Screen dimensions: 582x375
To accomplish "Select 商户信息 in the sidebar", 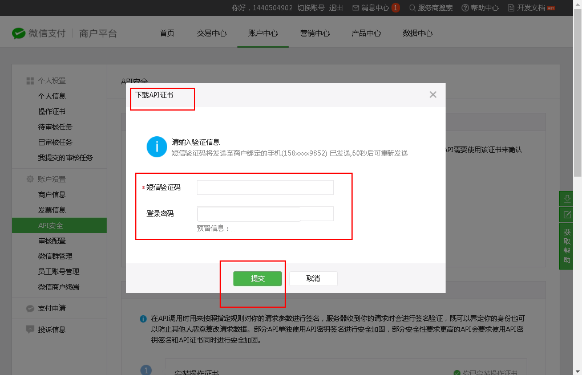I will point(52,195).
